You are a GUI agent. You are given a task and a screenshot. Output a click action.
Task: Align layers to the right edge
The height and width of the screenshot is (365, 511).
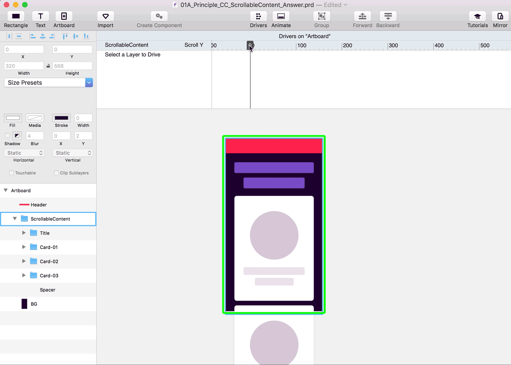[x=52, y=36]
